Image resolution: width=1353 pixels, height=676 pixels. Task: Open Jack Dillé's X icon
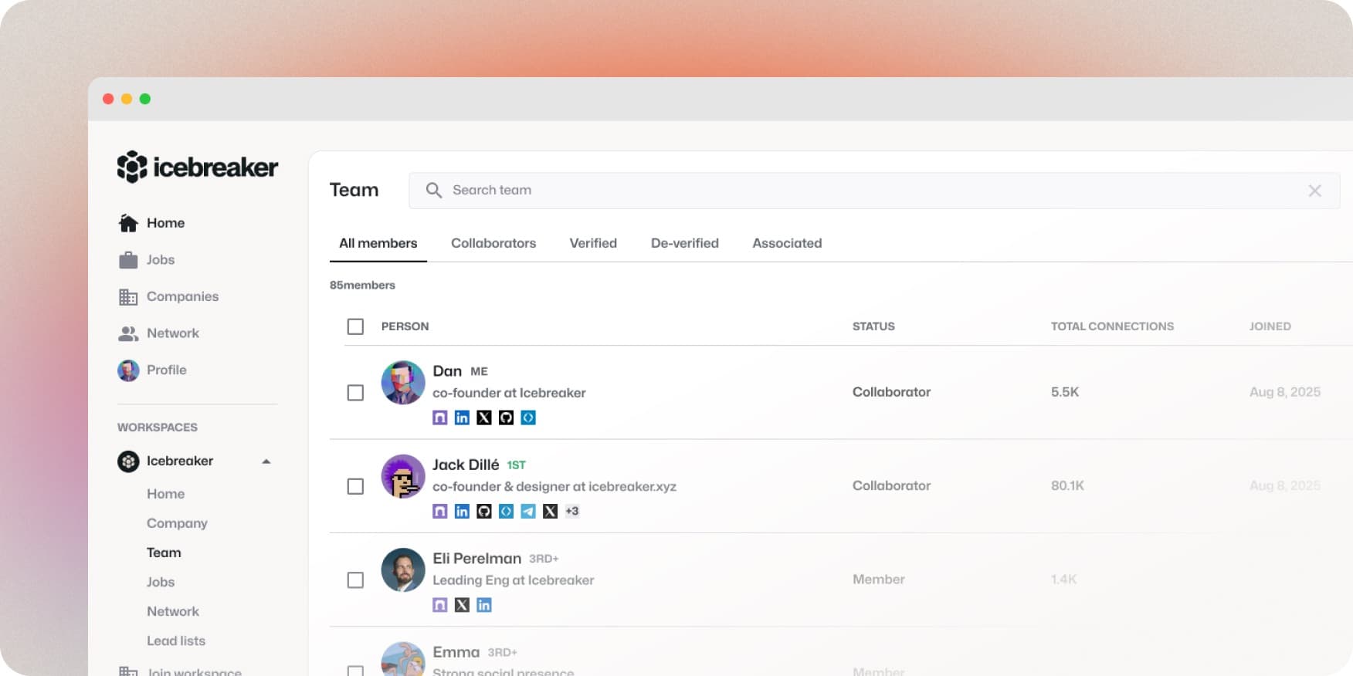pyautogui.click(x=550, y=511)
